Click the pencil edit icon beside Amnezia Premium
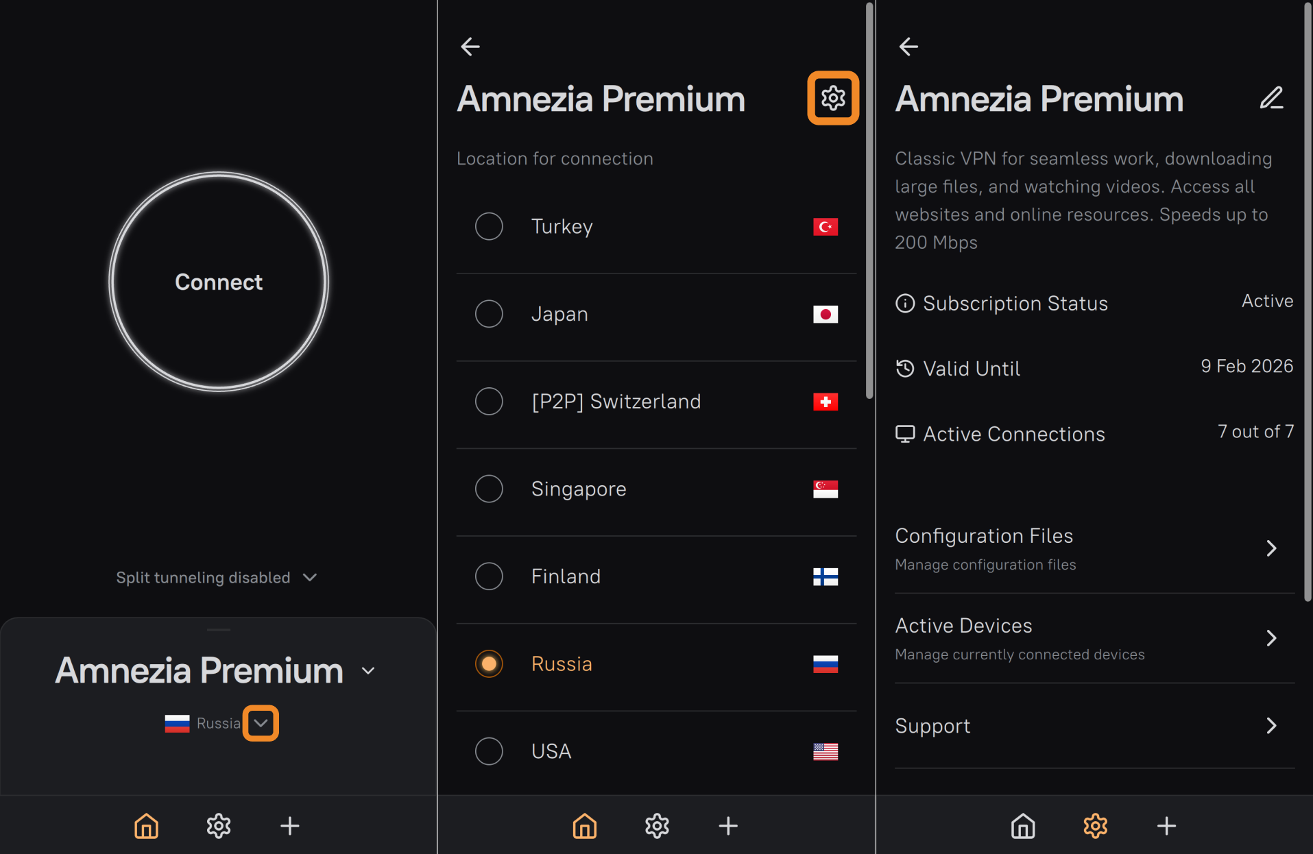The width and height of the screenshot is (1313, 854). (x=1271, y=98)
